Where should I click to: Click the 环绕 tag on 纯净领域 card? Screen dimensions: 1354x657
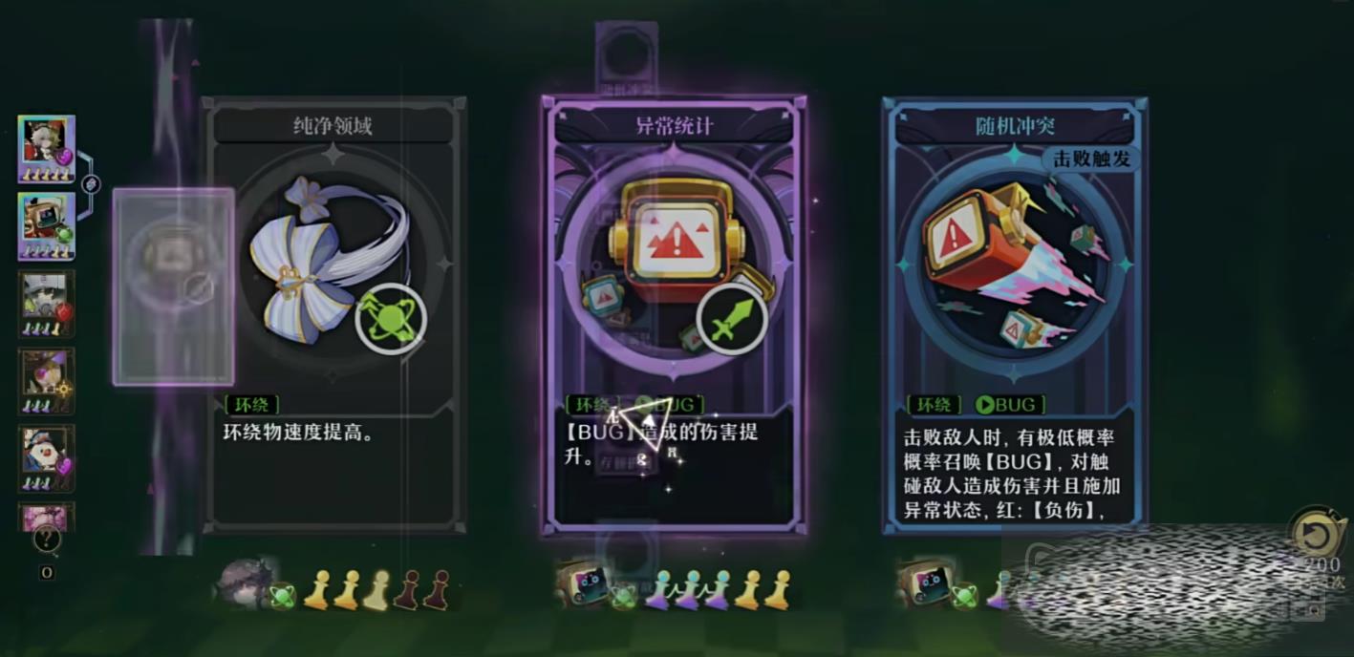click(251, 405)
